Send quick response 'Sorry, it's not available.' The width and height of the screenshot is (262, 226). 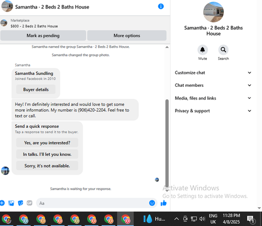point(47,166)
